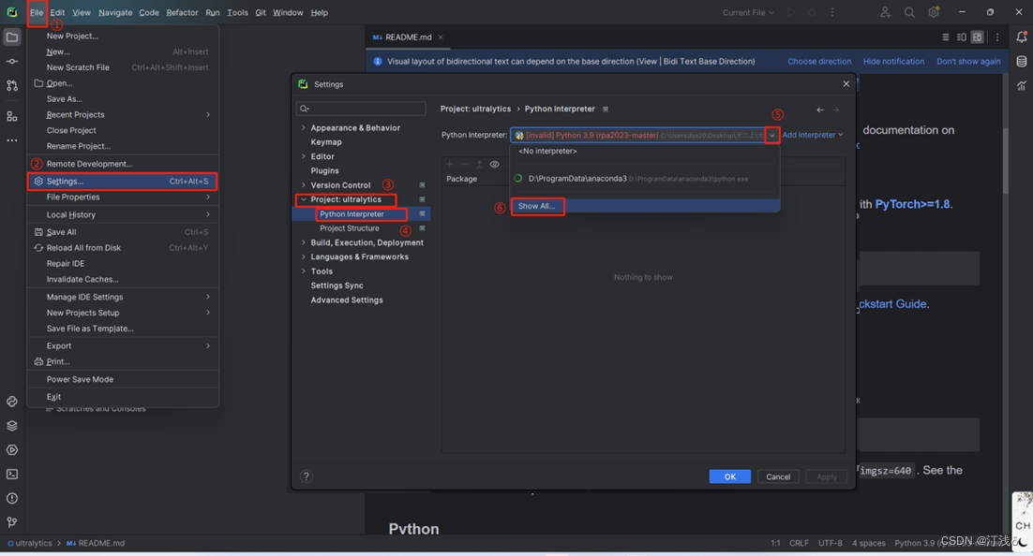This screenshot has width=1033, height=556.
Task: Click the PyTorch>=1.8 link in README
Action: click(912, 204)
